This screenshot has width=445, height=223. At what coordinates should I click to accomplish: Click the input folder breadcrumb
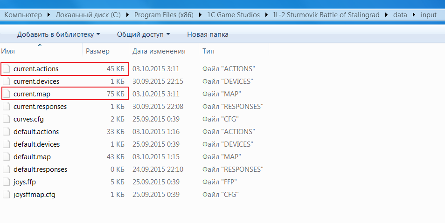point(429,15)
